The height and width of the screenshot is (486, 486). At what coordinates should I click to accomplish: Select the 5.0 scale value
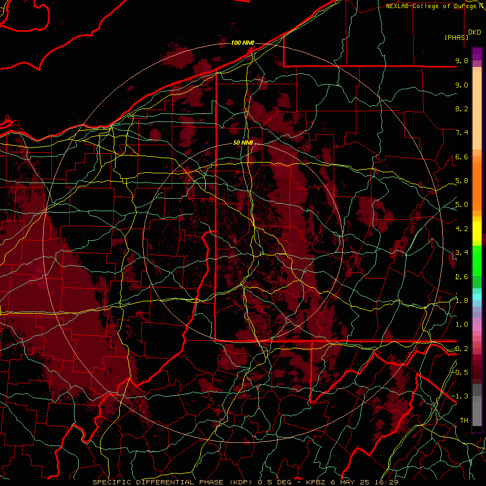tap(462, 205)
